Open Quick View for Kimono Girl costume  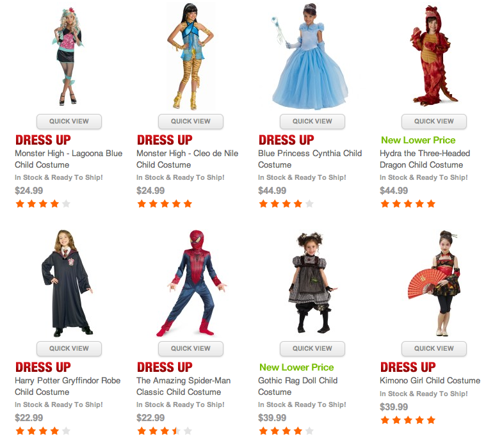(x=434, y=349)
